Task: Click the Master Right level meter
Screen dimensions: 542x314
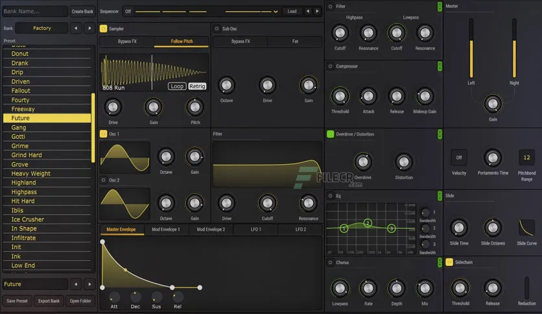Action: pos(514,49)
